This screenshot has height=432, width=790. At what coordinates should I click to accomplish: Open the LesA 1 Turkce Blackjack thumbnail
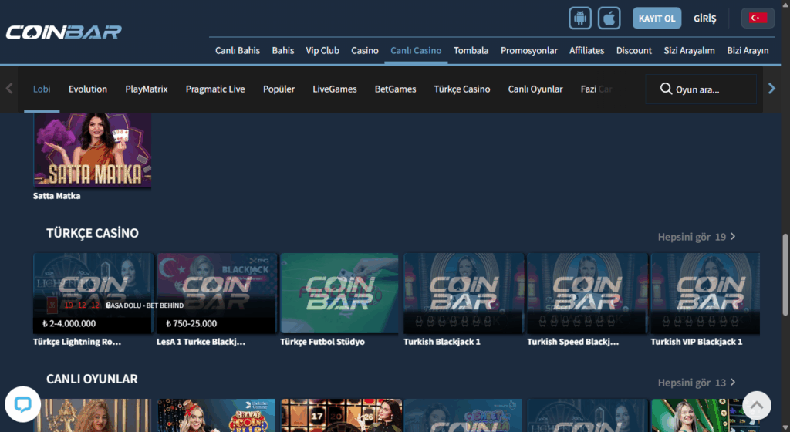click(x=217, y=293)
